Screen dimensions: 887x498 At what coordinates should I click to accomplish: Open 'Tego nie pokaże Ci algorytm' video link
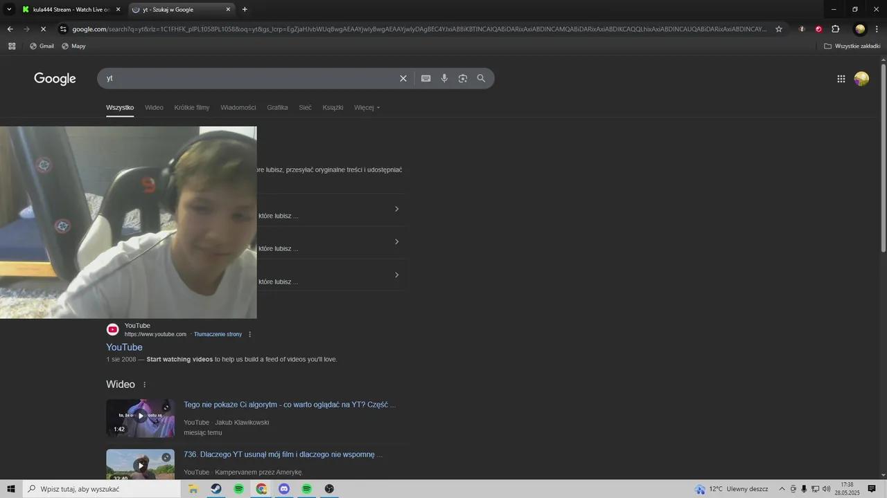click(x=290, y=405)
